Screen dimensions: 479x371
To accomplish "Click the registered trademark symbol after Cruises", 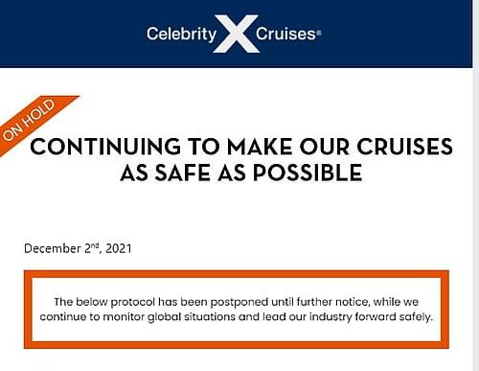I will point(319,32).
